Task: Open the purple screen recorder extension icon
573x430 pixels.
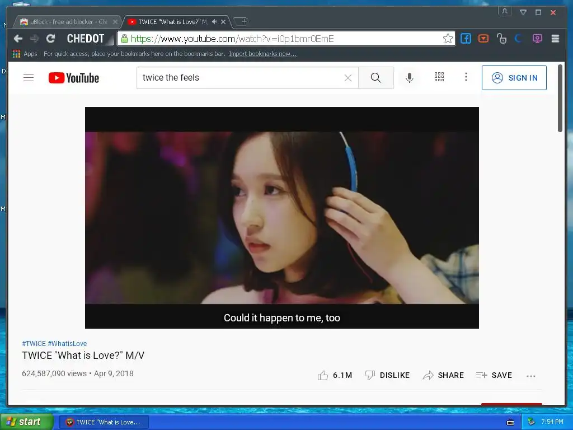Action: coord(537,39)
